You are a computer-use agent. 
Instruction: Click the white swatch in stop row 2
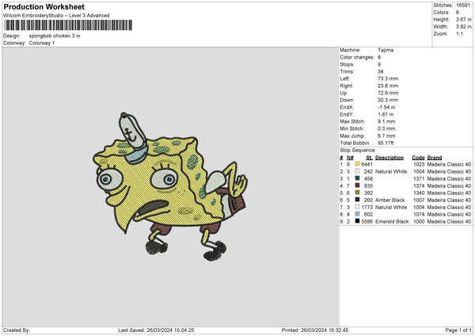tap(357, 171)
